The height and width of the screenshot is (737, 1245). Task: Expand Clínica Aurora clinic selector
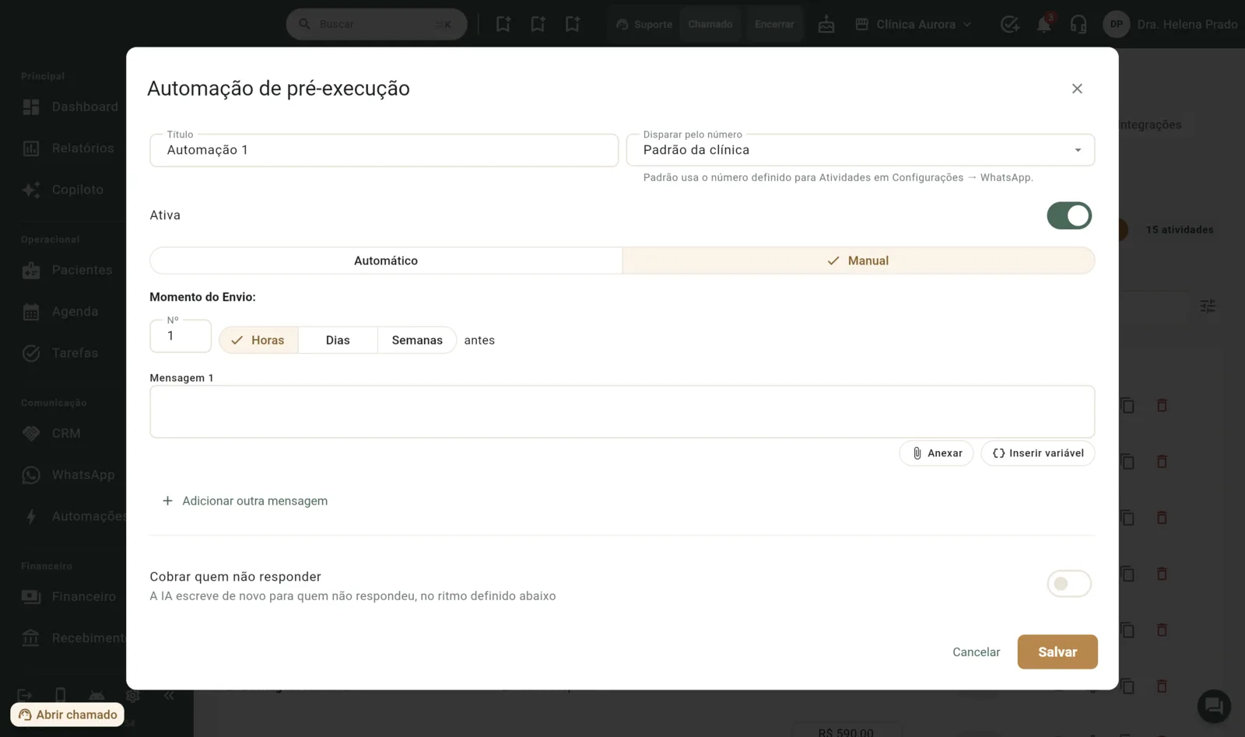click(914, 24)
